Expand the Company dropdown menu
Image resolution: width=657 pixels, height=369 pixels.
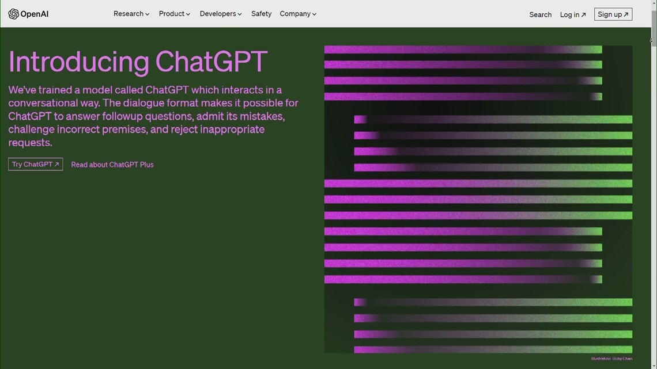tap(298, 14)
